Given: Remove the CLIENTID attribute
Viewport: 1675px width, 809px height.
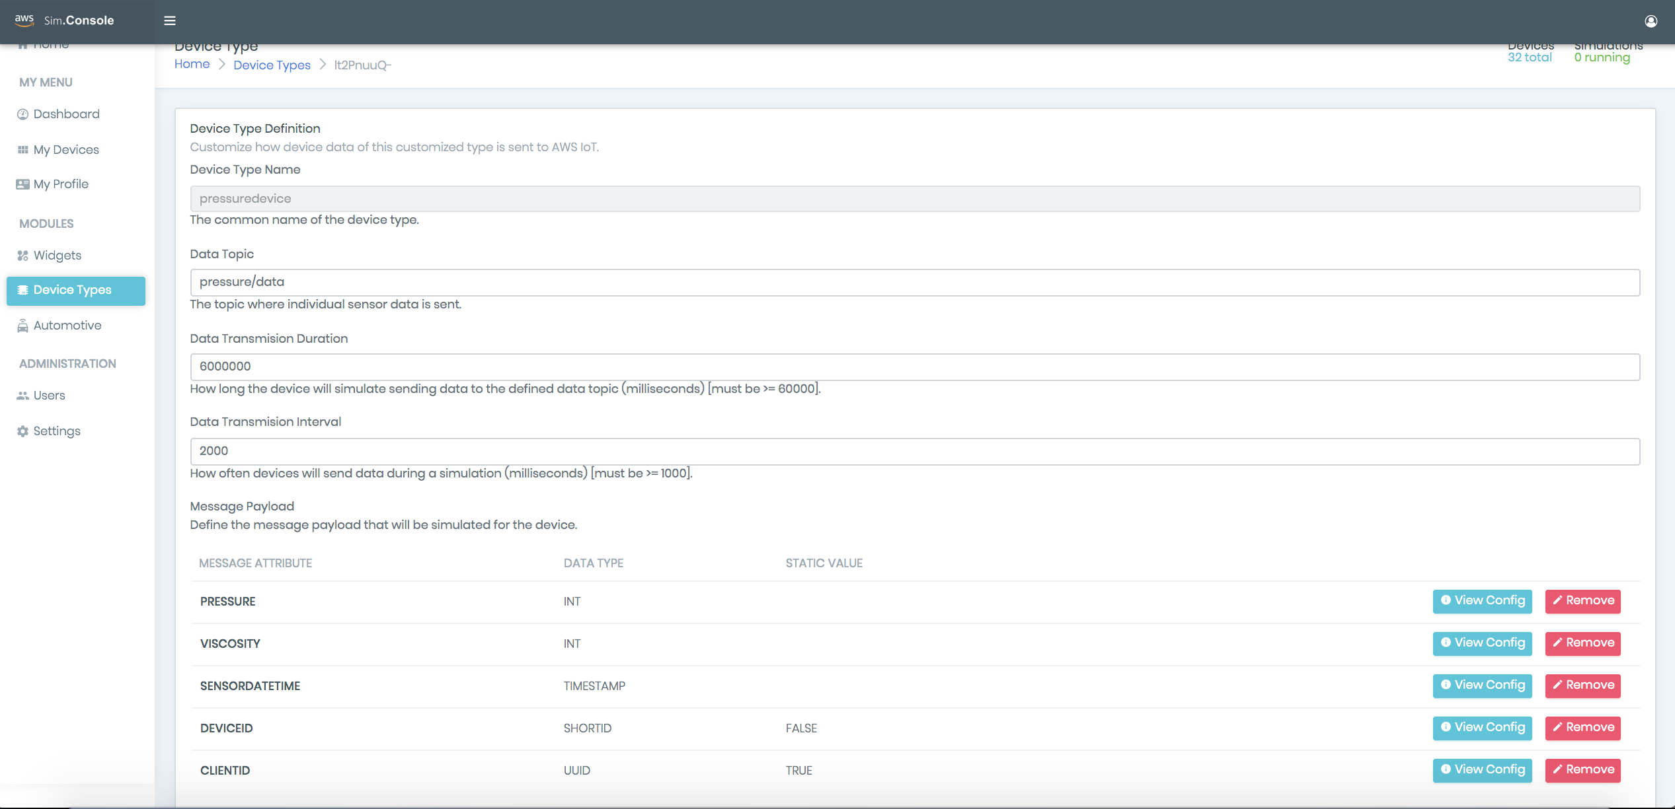Looking at the screenshot, I should pyautogui.click(x=1582, y=770).
